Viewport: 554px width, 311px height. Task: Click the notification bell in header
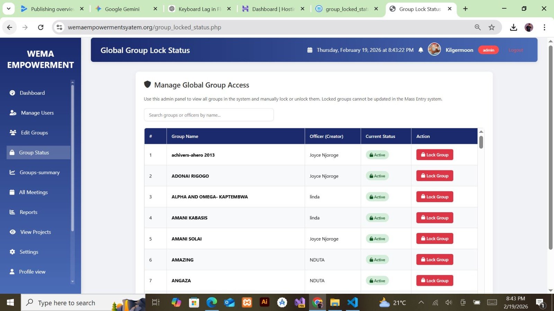(x=420, y=50)
